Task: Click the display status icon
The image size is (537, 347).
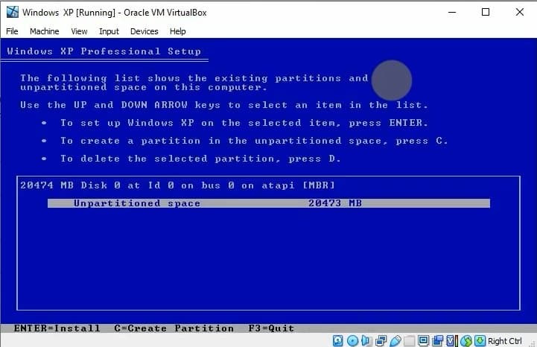Action: [x=423, y=341]
